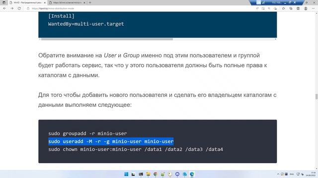Reload the page with the refresh icon
The image size is (318, 178).
coord(19,8)
